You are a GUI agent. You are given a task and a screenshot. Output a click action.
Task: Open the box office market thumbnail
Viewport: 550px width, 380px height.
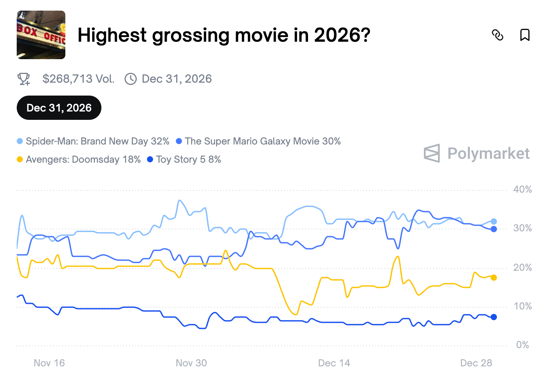(41, 35)
